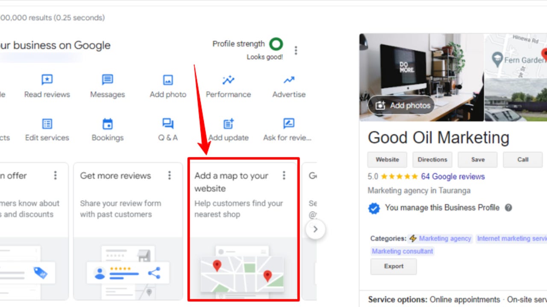Open the street view photo thumbnail
Viewport: 547px width, 307px height.
coord(516,100)
